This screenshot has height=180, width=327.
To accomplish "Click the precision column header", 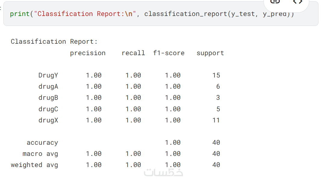I will [88, 53].
